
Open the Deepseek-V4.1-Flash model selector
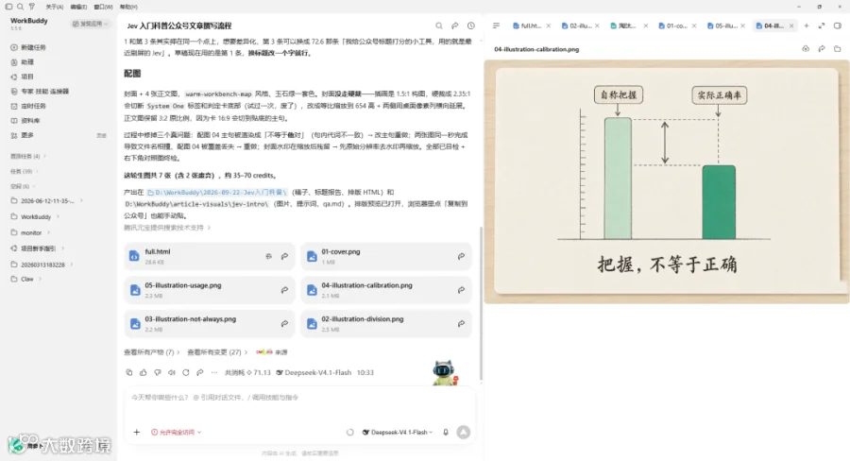[x=398, y=433]
